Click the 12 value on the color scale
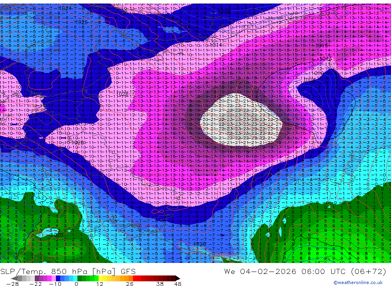Viewport: 391px width, 286px height. (100, 284)
